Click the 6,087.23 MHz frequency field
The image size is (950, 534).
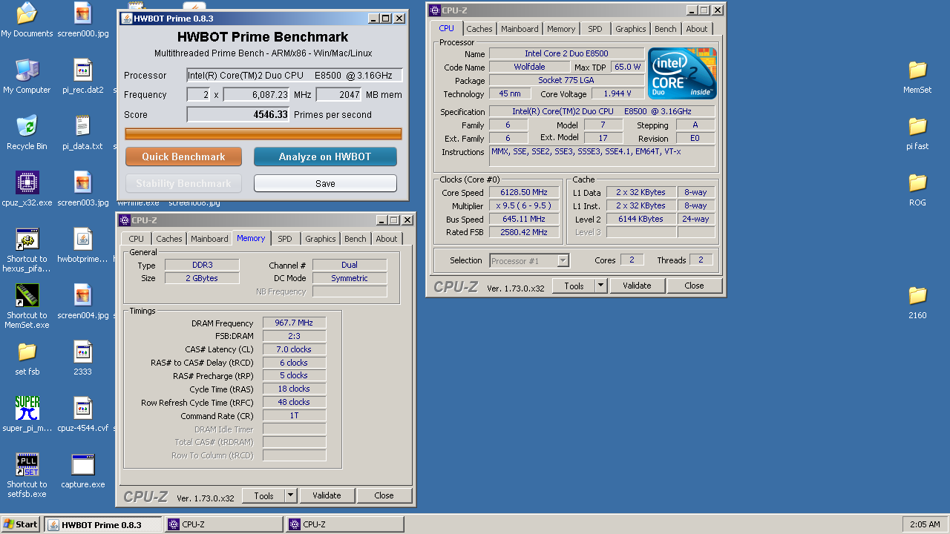[257, 94]
